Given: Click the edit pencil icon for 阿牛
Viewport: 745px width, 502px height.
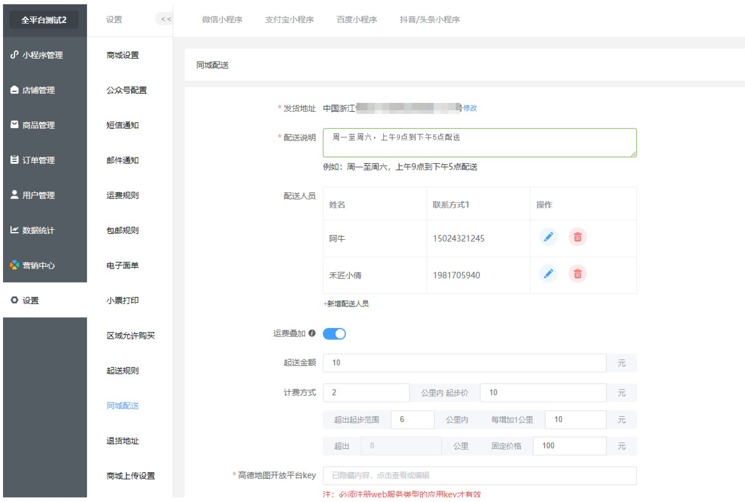Looking at the screenshot, I should 548,237.
